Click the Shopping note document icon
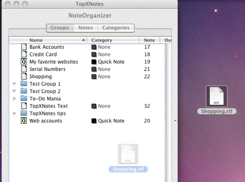The image size is (245, 182). click(x=24, y=76)
